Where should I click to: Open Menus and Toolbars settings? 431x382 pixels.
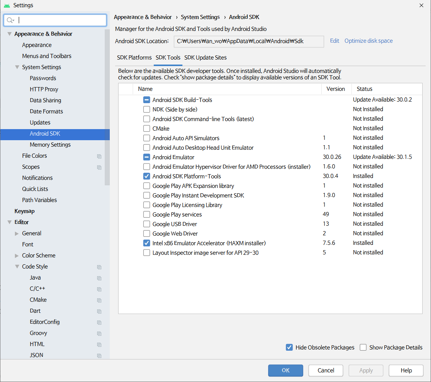[x=47, y=56]
